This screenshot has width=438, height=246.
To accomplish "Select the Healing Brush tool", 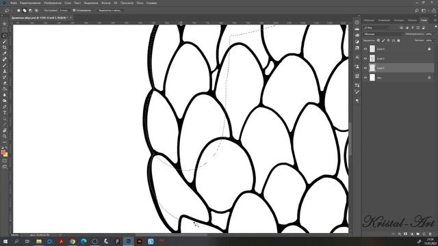I will coord(5,59).
